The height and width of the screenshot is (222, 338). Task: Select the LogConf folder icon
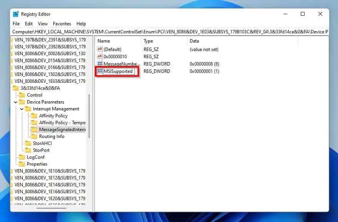(x=22, y=157)
